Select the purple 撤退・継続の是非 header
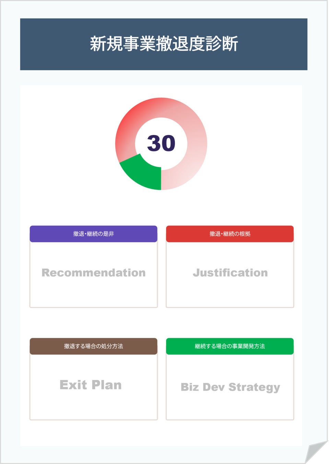 [93, 234]
